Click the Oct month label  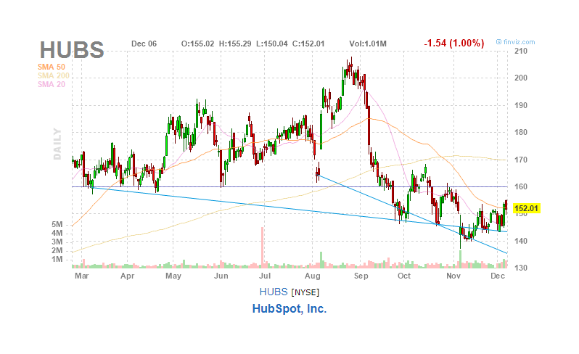coord(404,276)
